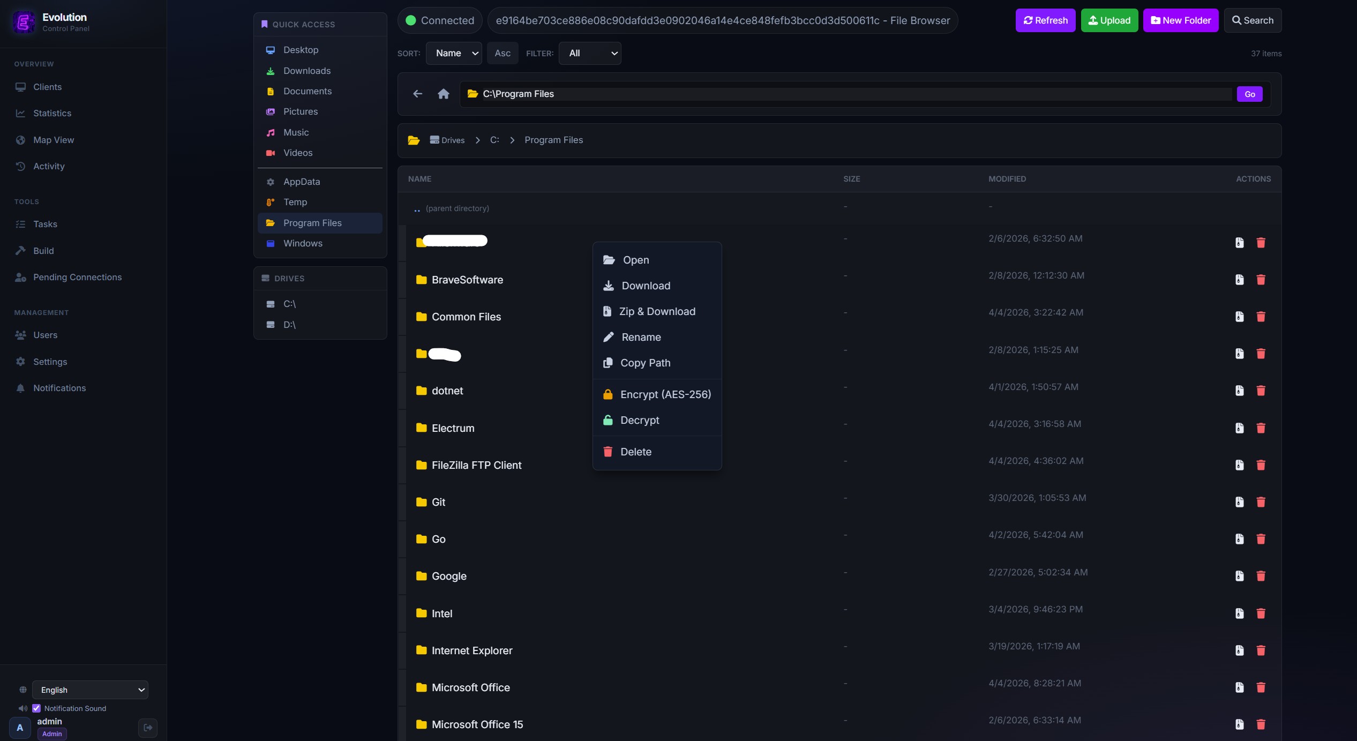Click delete trash icon for Intel row

pyautogui.click(x=1261, y=613)
